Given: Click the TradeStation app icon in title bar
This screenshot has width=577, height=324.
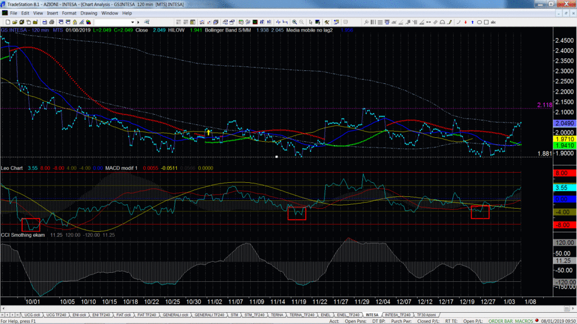Looking at the screenshot, I should click(3, 4).
